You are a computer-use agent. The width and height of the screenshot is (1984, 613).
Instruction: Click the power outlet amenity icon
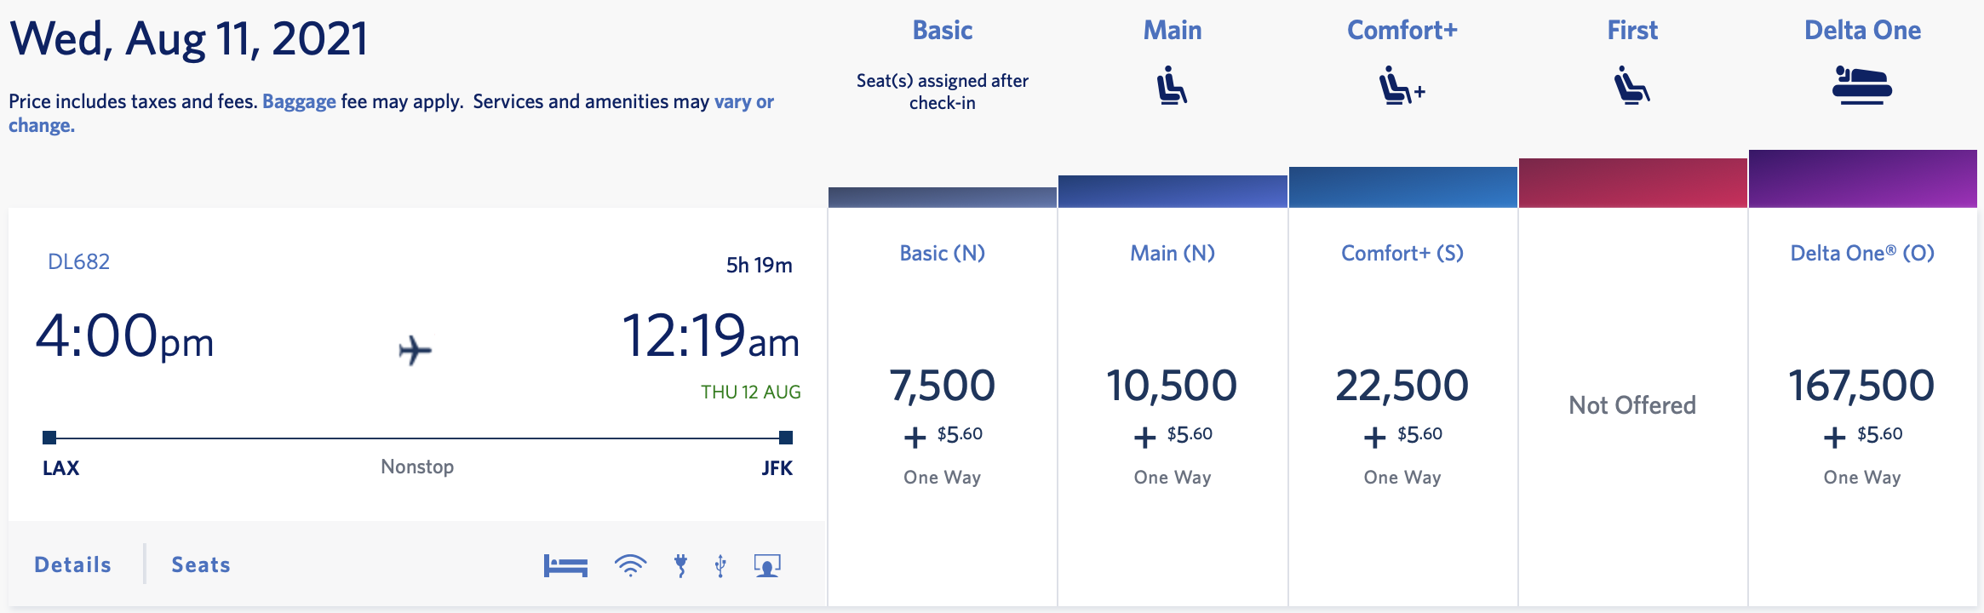(x=681, y=564)
